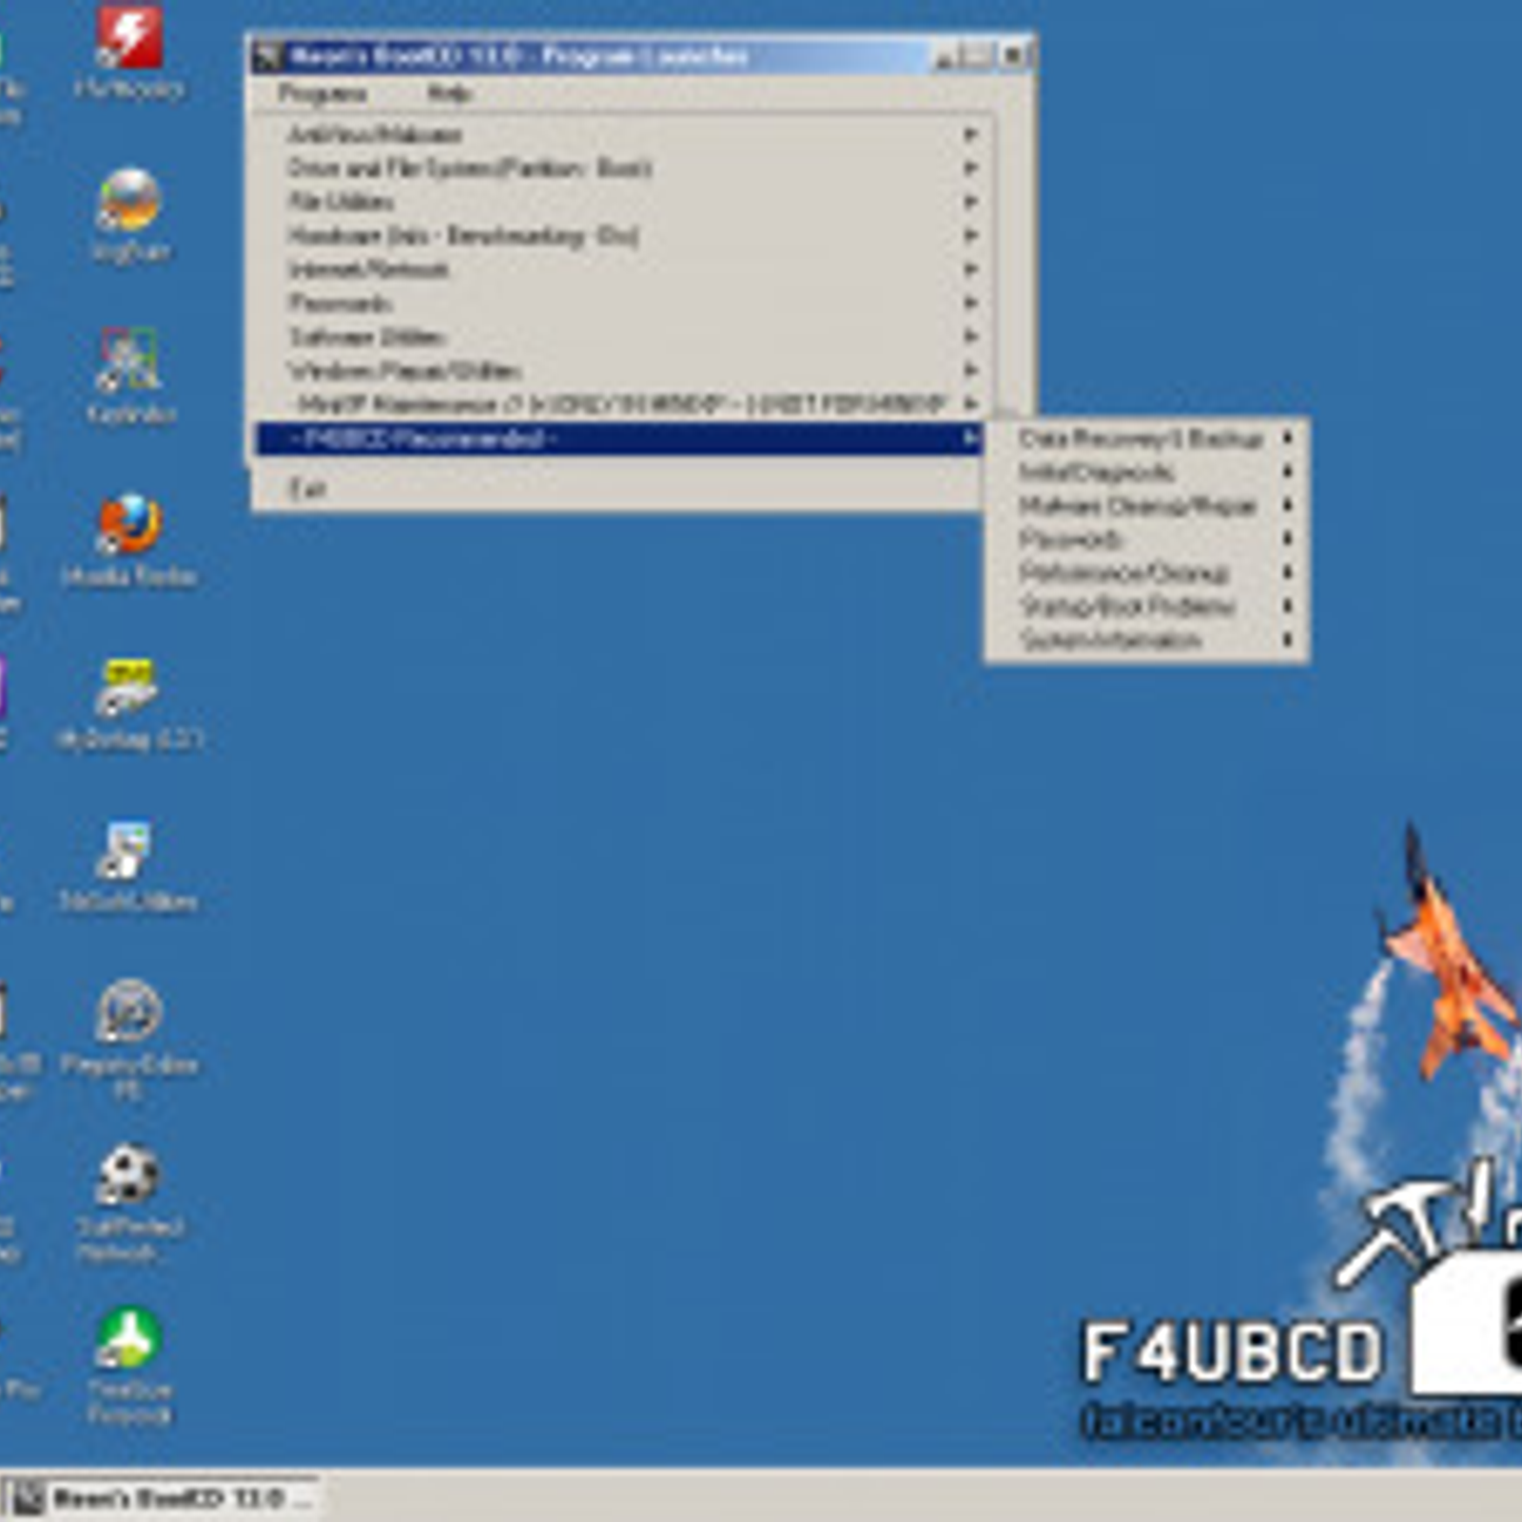This screenshot has height=1522, width=1522.
Task: Open the Programs menu in the launcher
Action: click(x=322, y=93)
